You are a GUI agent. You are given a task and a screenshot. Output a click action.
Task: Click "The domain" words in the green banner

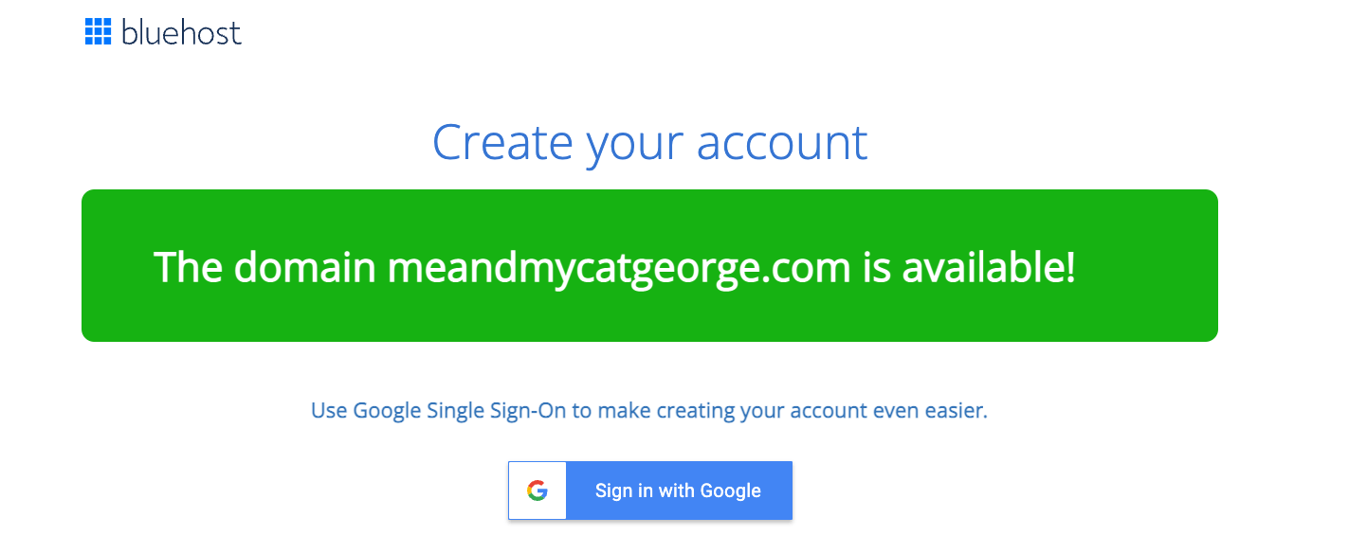click(x=264, y=268)
